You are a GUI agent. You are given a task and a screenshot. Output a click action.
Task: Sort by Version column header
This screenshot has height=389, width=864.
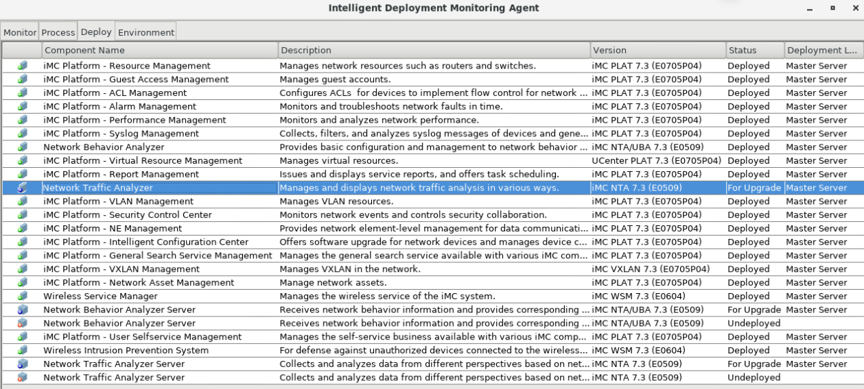click(x=657, y=50)
